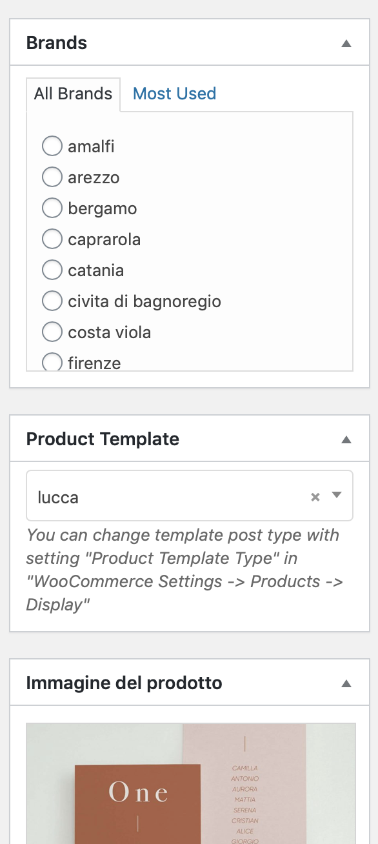Viewport: 378px width, 844px height.
Task: Open the Product Template dropdown arrow
Action: (336, 496)
